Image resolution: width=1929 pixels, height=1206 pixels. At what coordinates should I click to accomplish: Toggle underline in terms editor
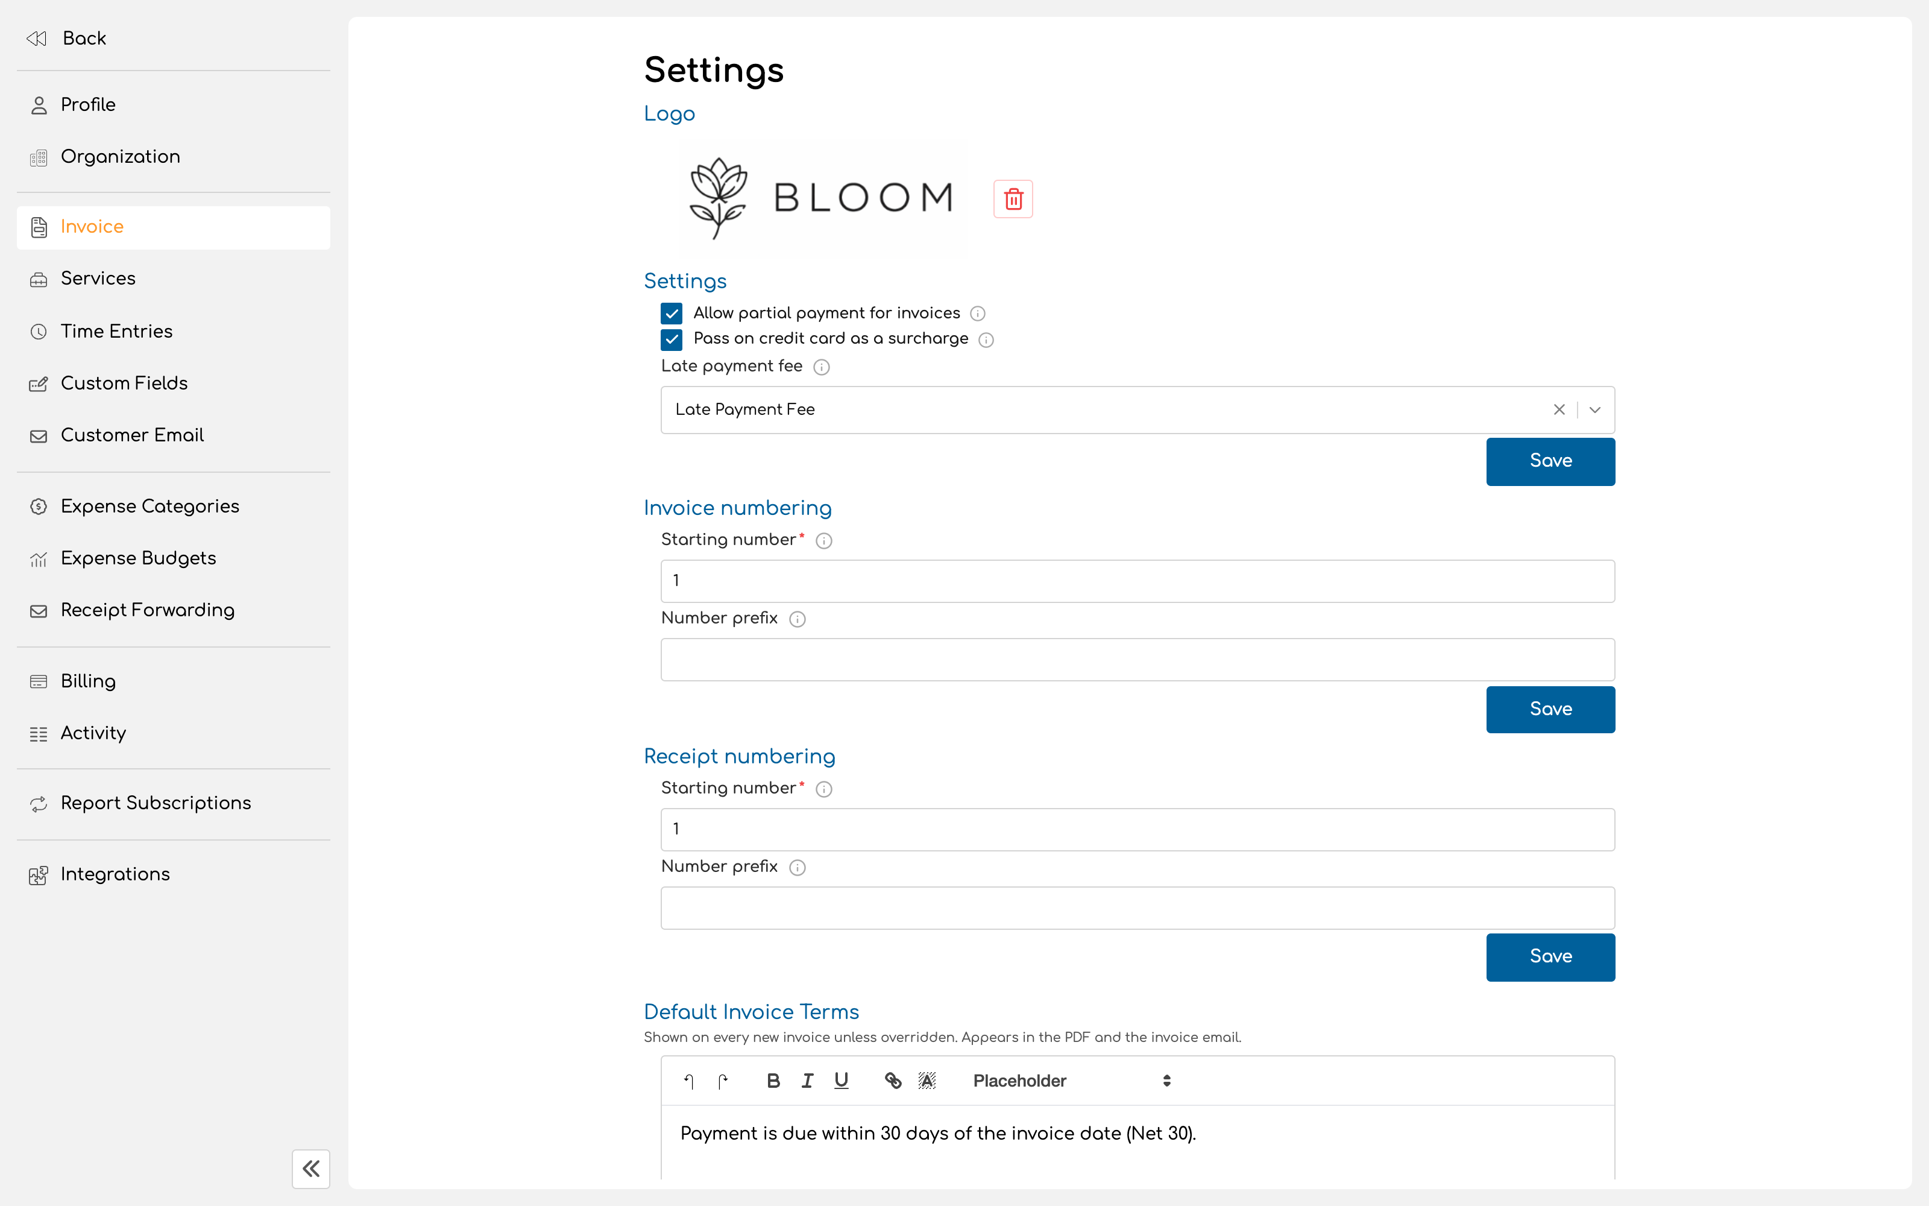841,1081
